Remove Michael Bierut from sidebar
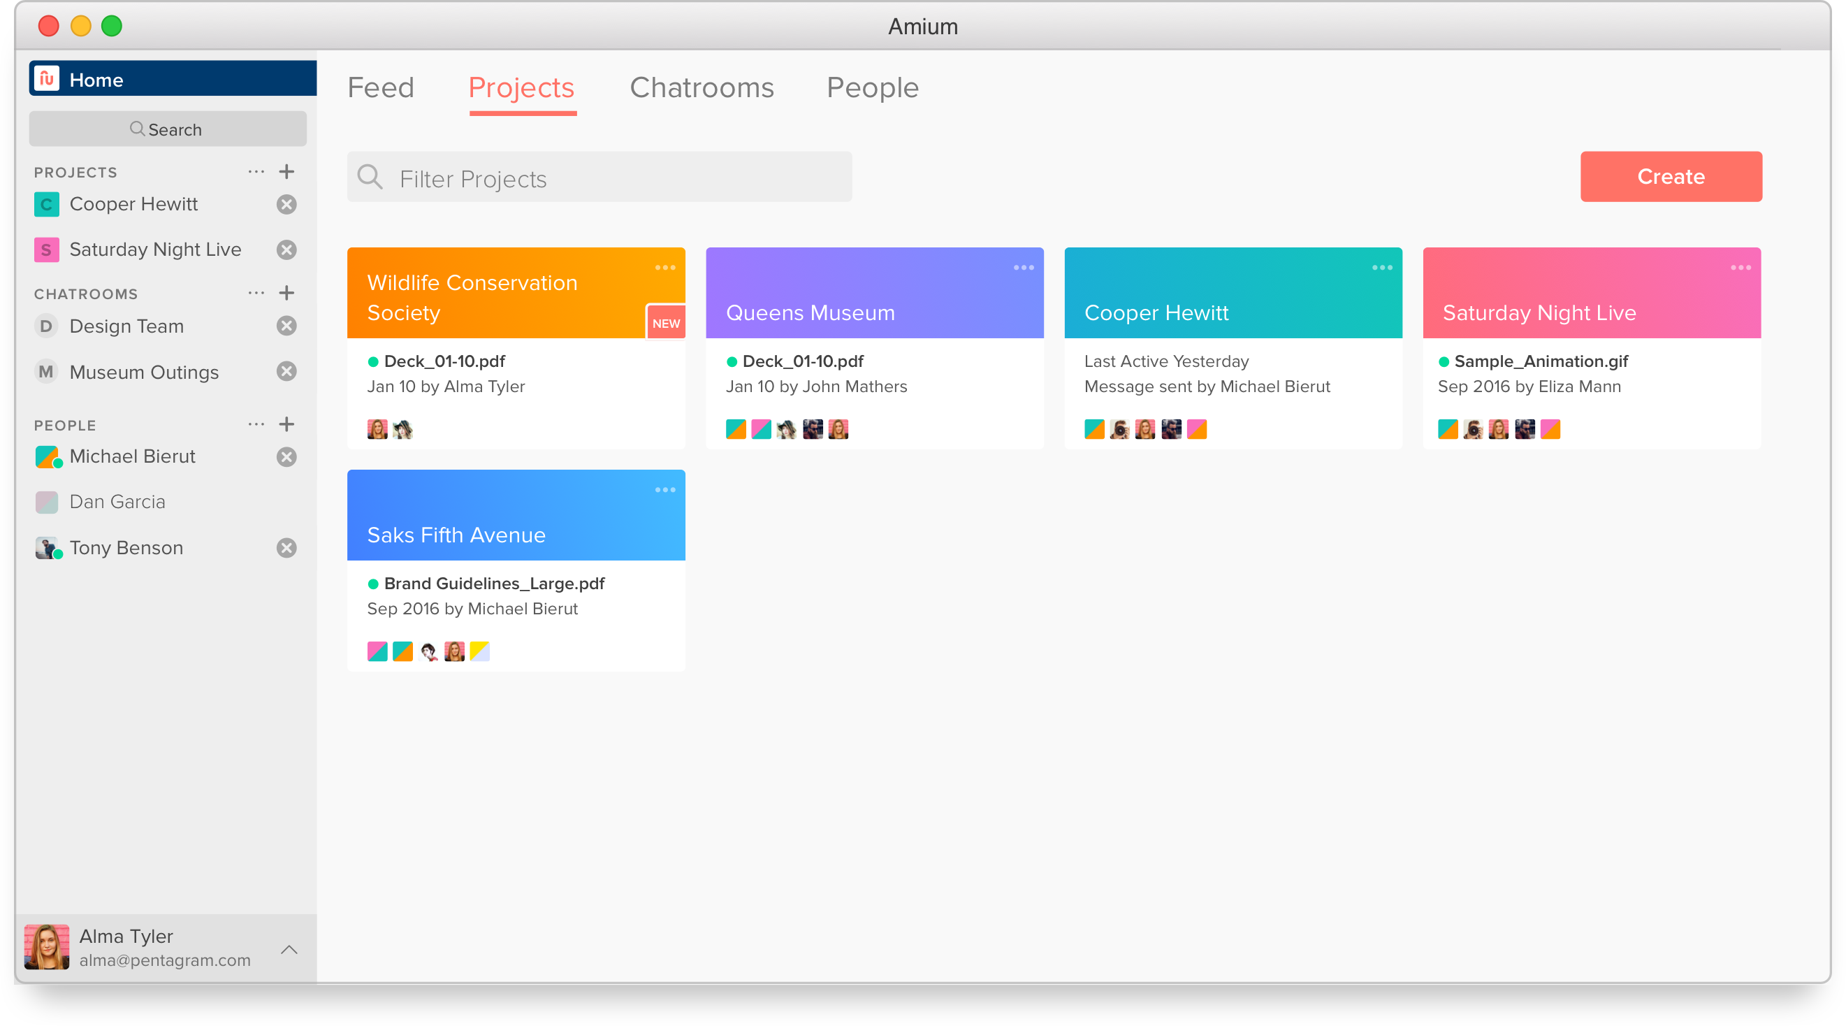 point(286,456)
